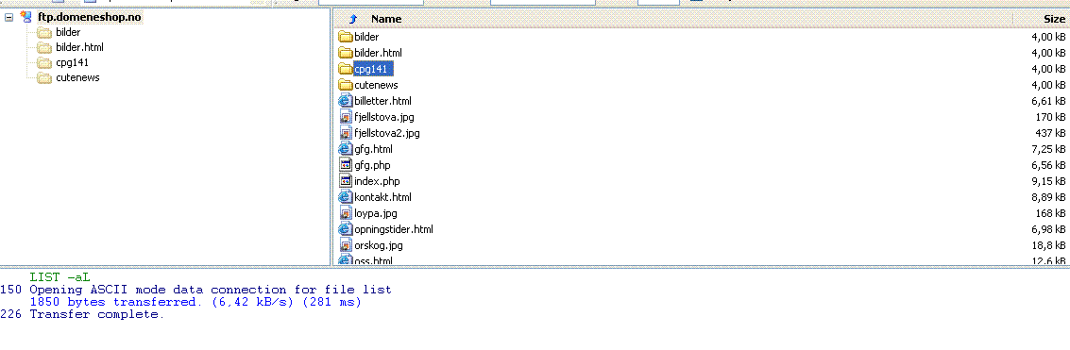Click the LIST -aL log line

pyautogui.click(x=60, y=277)
